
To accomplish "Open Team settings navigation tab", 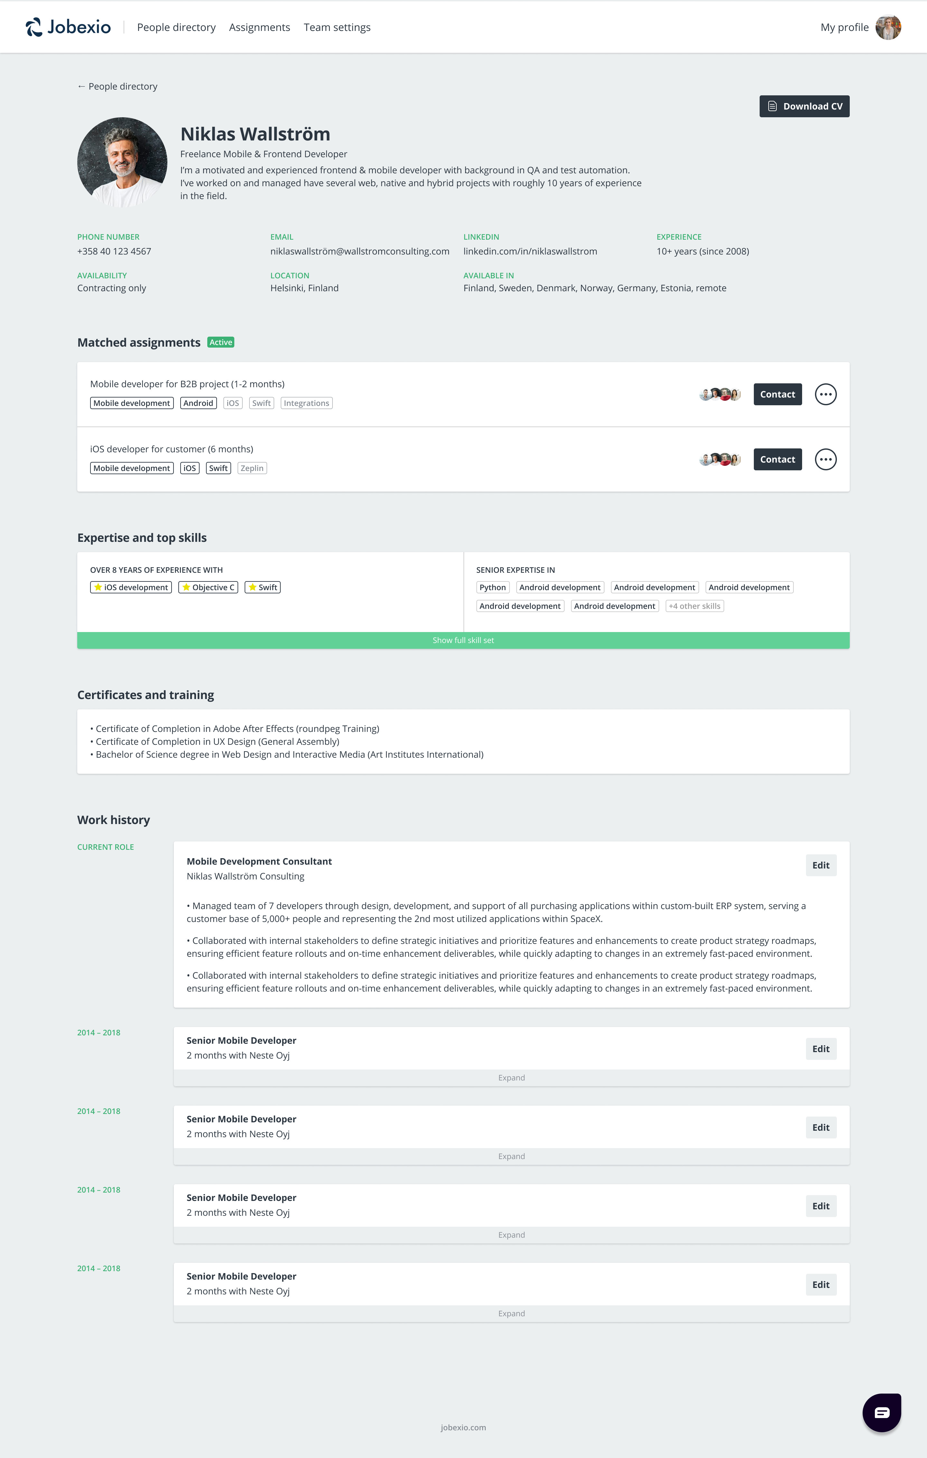I will (337, 26).
